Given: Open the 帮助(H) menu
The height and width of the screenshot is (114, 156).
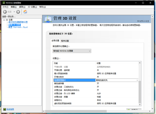Looking at the screenshot, I should [x=43, y=7].
